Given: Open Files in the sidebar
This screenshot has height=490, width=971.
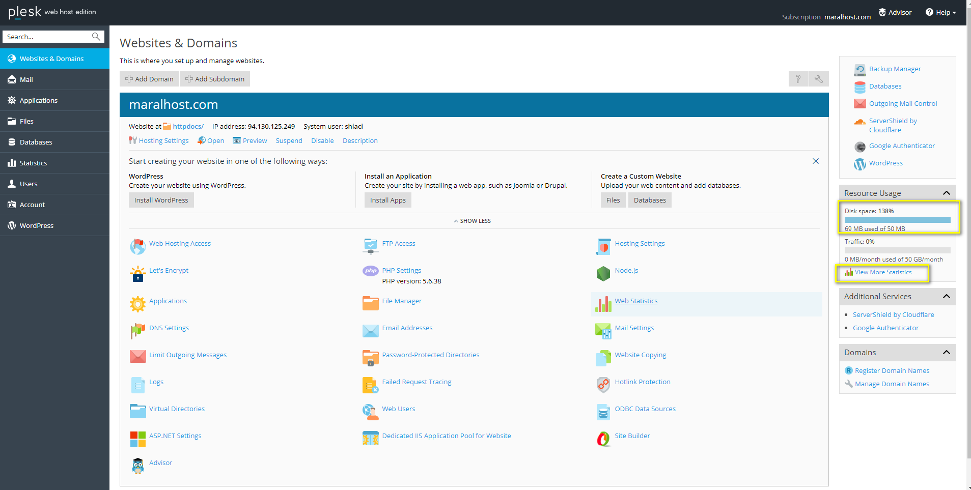Looking at the screenshot, I should 54,121.
